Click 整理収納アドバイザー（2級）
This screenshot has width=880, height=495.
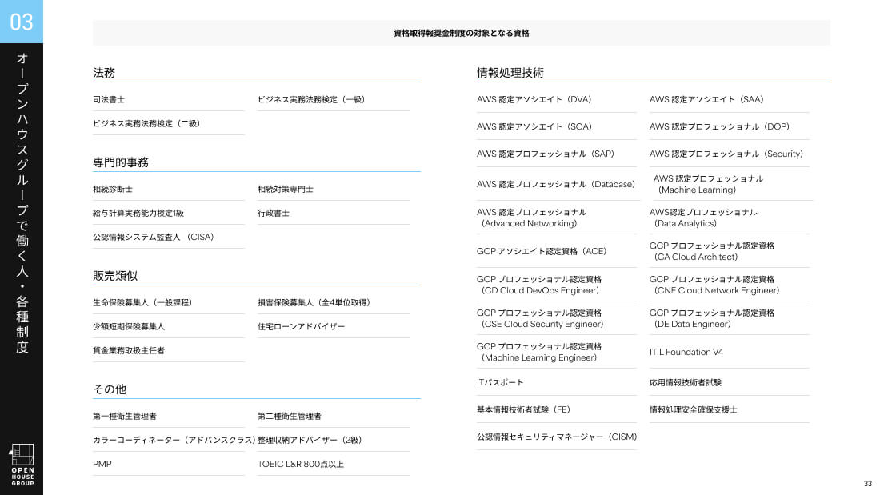[x=310, y=440]
